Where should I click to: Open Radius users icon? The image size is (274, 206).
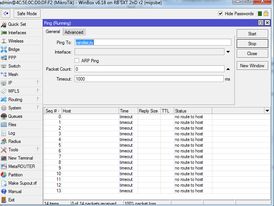tap(4, 141)
